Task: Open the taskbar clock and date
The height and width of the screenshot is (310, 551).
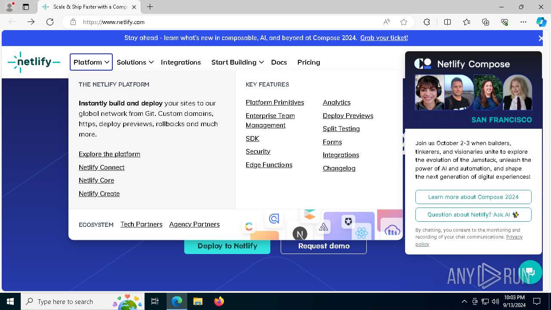Action: pyautogui.click(x=514, y=301)
